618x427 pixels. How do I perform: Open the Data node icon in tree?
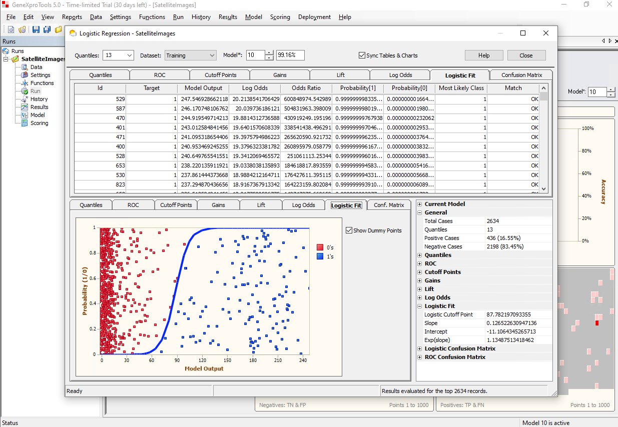coord(25,67)
